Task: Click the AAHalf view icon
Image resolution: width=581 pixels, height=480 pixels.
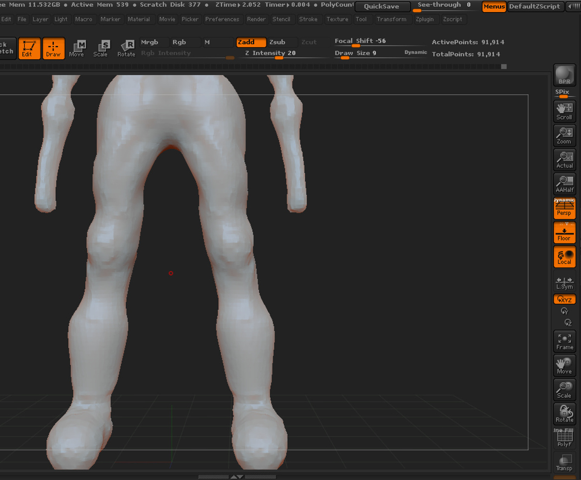Action: 564,184
